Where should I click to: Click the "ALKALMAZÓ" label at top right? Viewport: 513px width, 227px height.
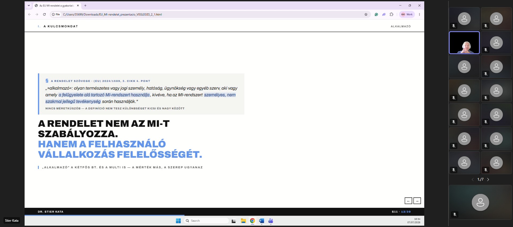point(401,26)
